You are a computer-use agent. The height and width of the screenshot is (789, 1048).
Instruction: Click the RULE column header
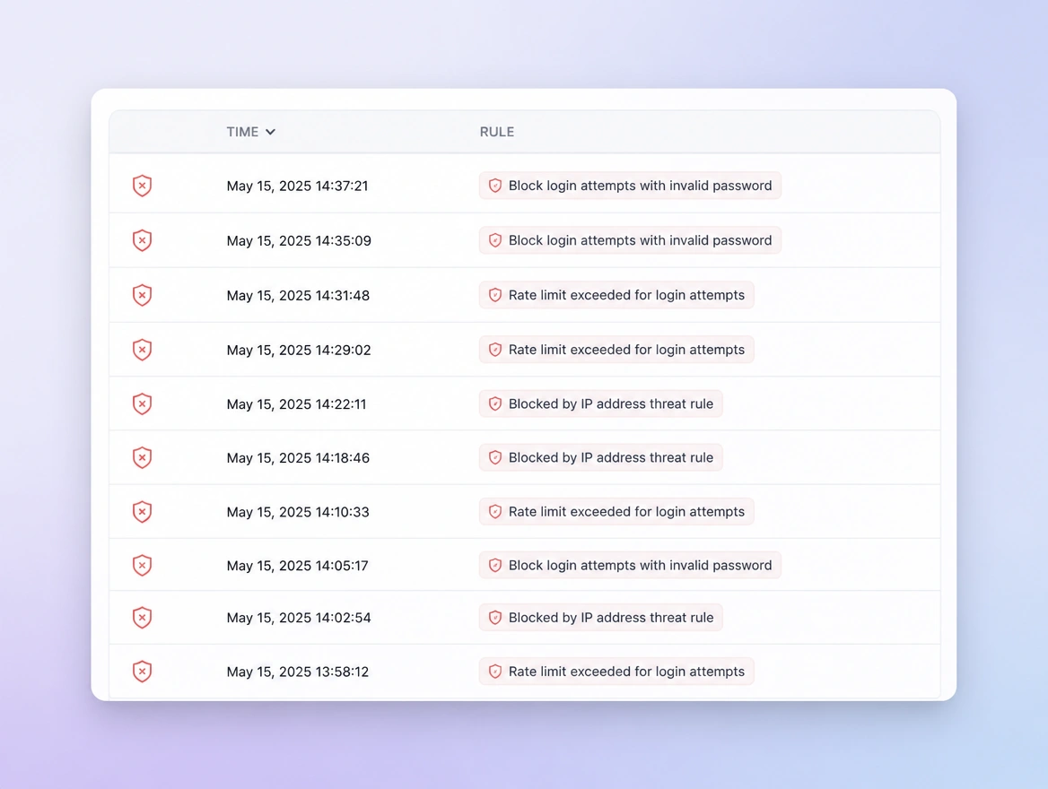point(496,132)
